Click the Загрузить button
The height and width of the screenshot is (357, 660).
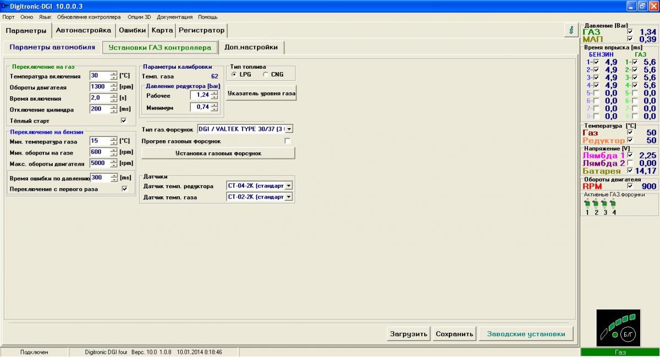pos(409,334)
